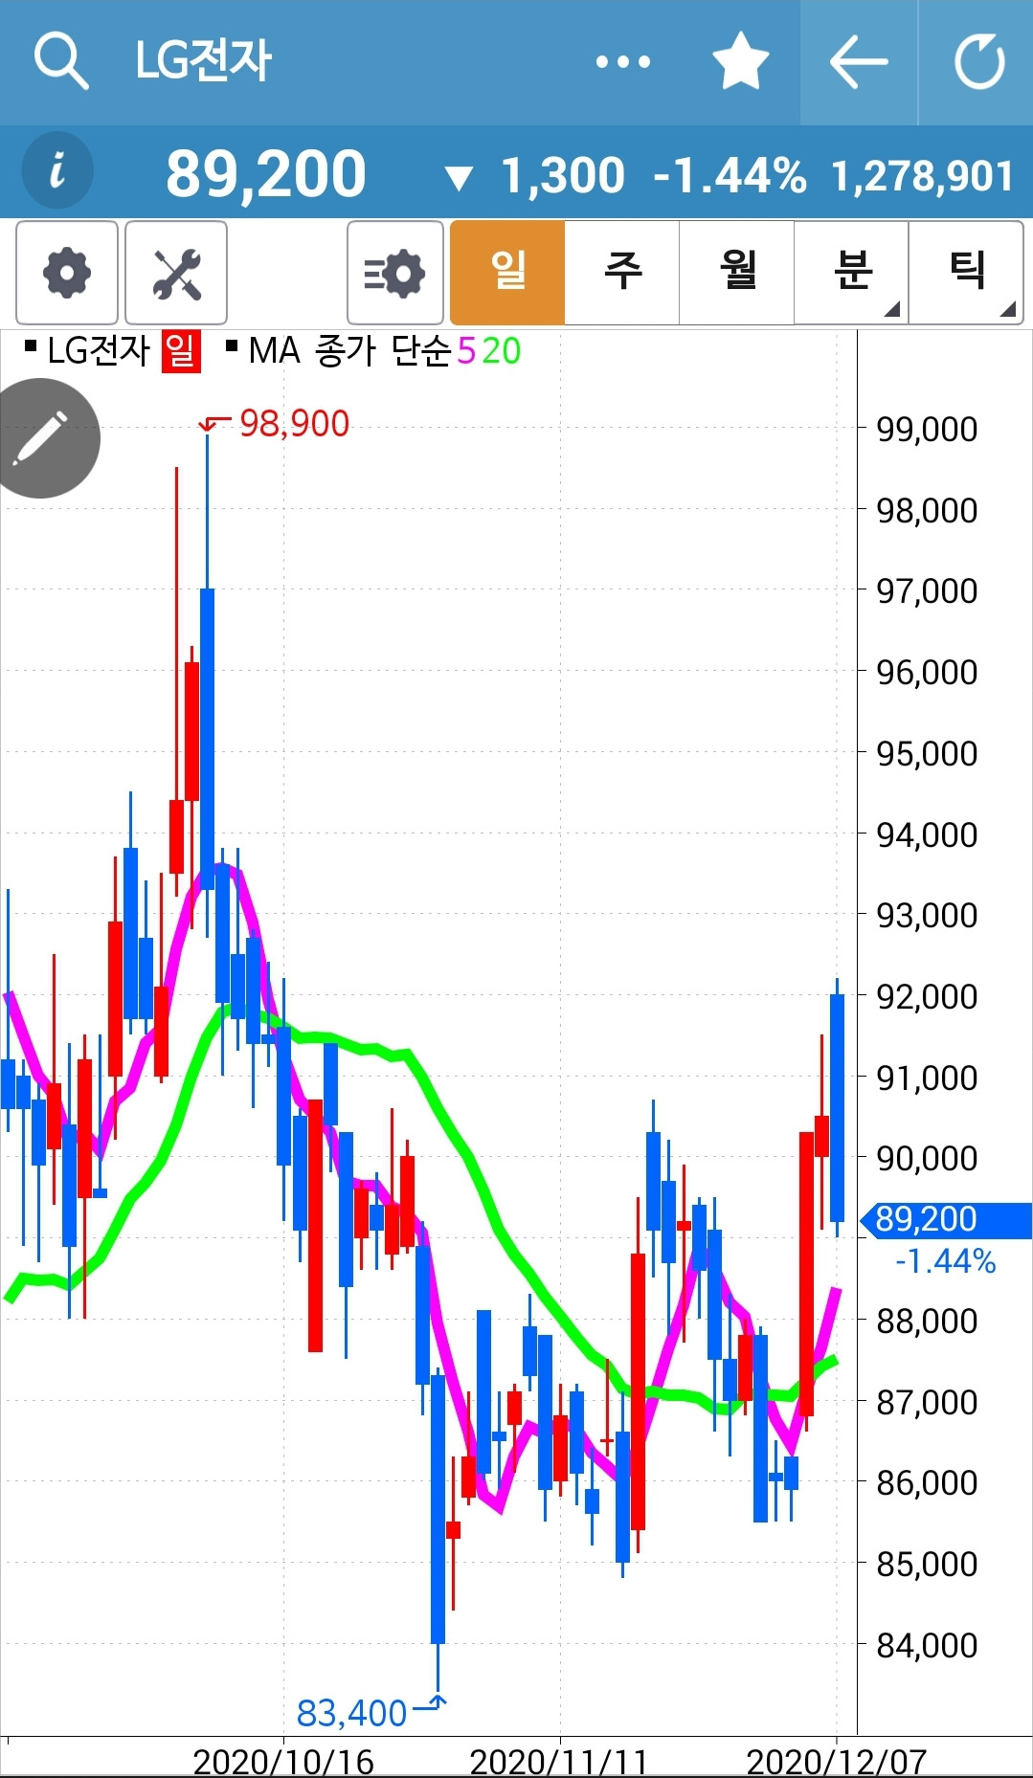Switch to the 월 (monthly) tab
This screenshot has width=1033, height=1778.
pos(737,273)
